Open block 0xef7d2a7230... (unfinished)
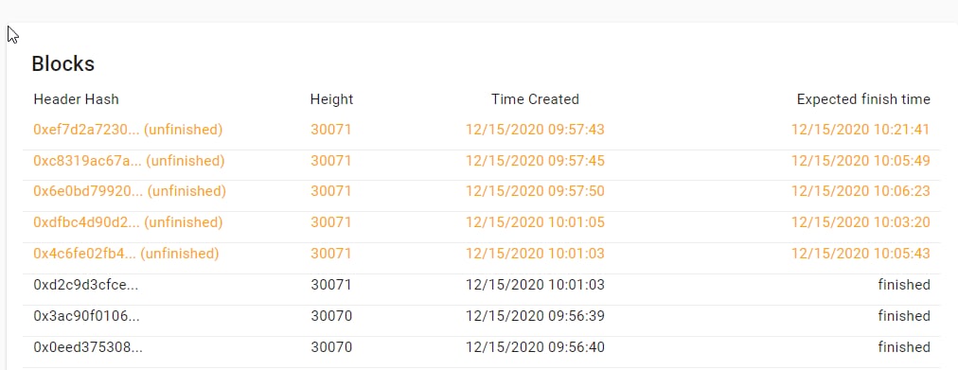Screen dimensions: 958x370 point(128,130)
